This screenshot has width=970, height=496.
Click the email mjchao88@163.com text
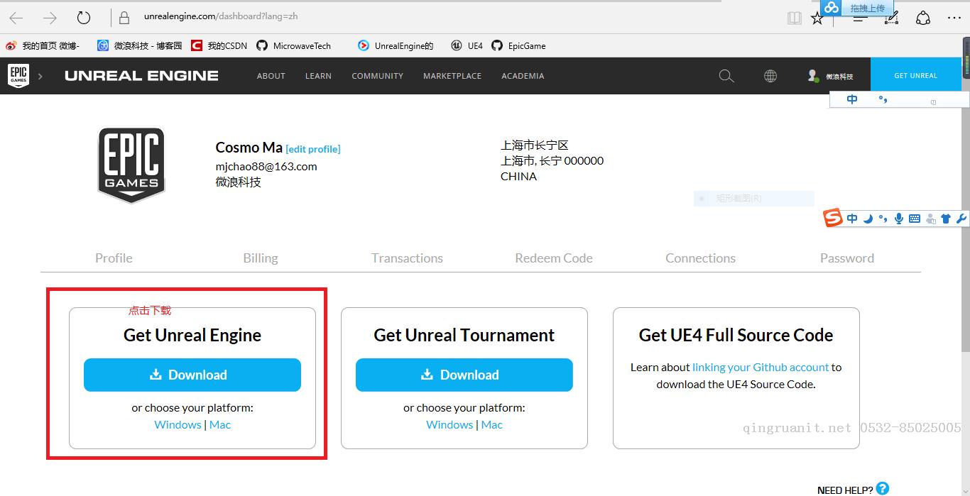coord(266,166)
